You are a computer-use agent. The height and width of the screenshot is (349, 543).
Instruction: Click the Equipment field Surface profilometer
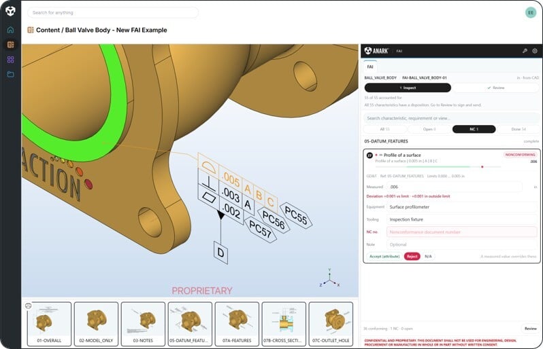pos(461,207)
